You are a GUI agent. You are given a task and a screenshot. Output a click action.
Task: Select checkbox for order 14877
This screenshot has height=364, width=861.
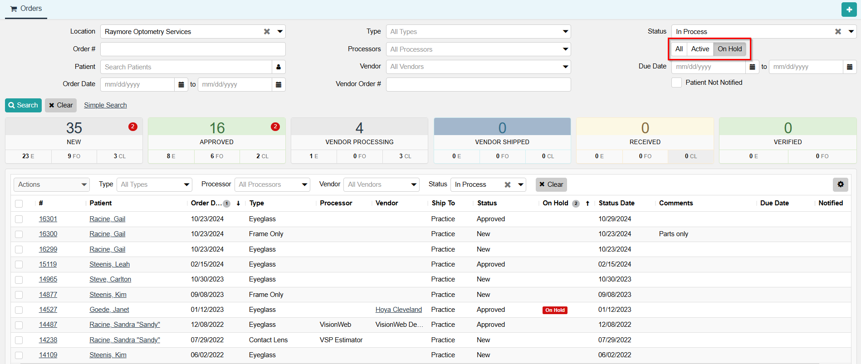[19, 295]
